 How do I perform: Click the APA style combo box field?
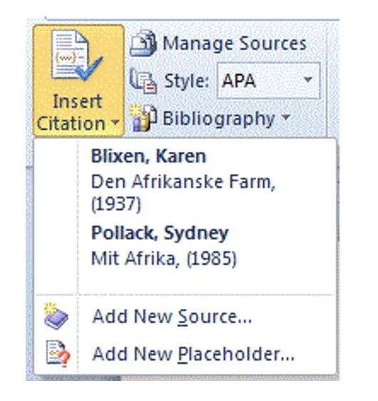268,81
